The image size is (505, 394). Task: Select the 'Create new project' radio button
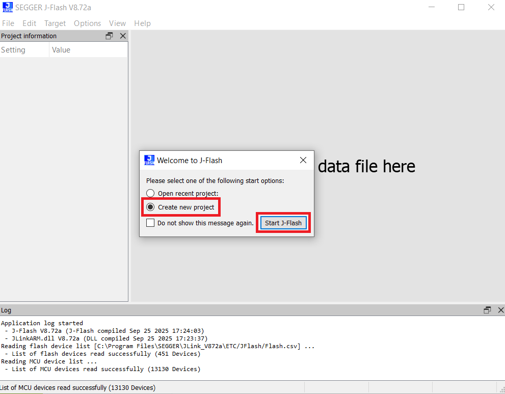[150, 207]
